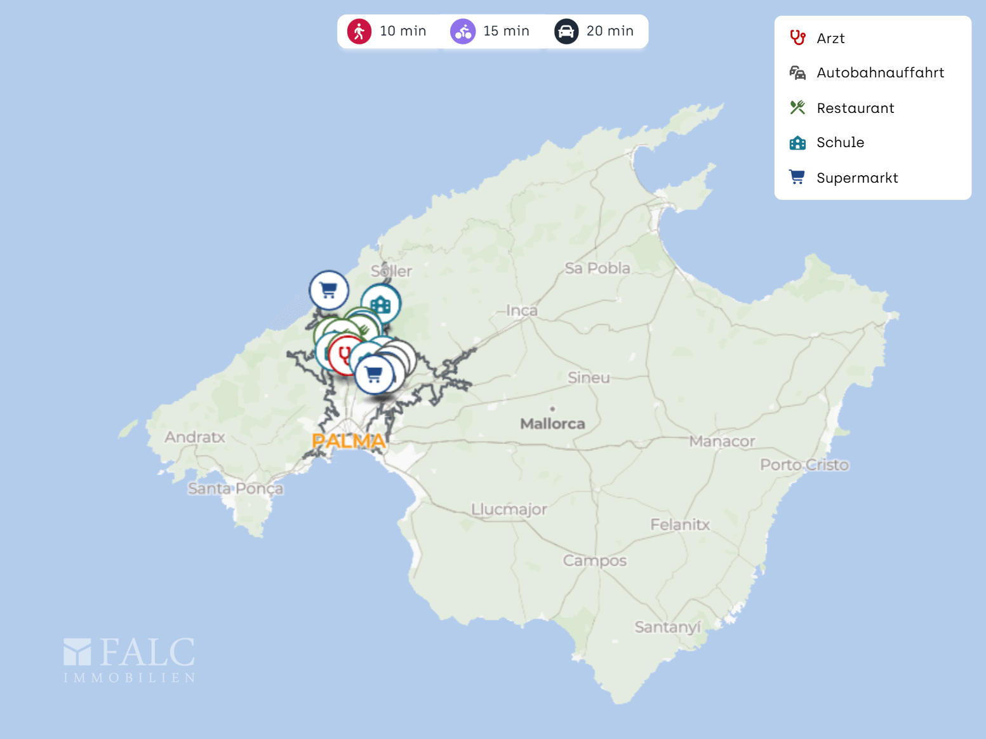Open the supermarket marker near the coast
Screen dimensions: 986x739
pos(329,290)
